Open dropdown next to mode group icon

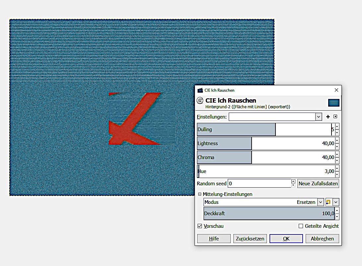336,202
